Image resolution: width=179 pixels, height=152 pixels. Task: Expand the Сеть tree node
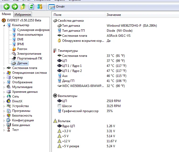4,97
